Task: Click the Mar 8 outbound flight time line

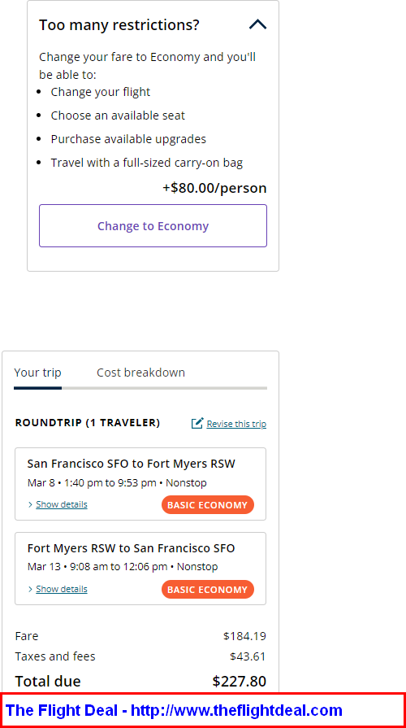Action: coord(117,483)
